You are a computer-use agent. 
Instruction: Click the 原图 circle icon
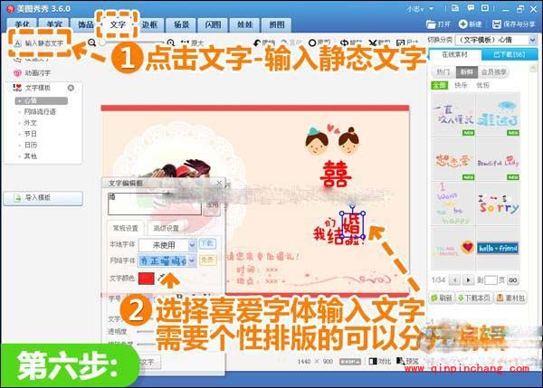(312, 43)
